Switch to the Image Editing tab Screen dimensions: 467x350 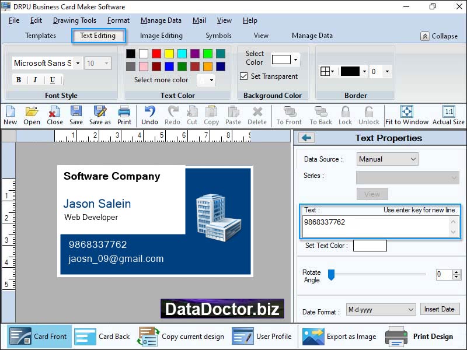[x=161, y=36]
